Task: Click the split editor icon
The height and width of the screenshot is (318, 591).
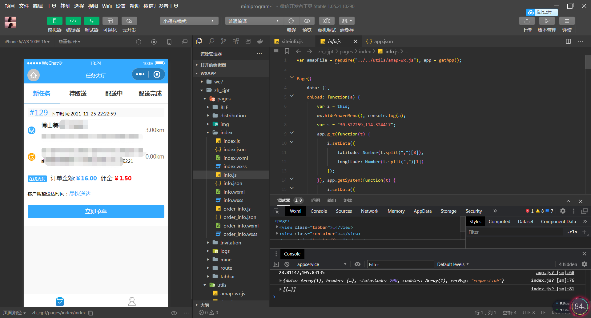Action: [x=568, y=42]
